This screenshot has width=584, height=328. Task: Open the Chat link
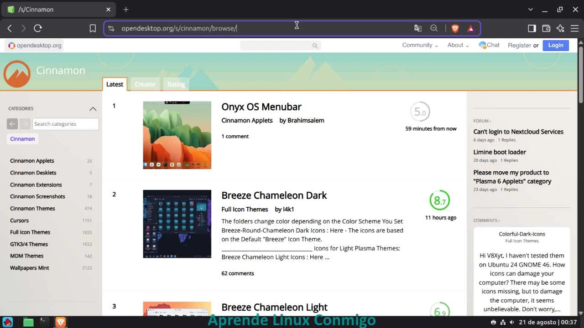(x=489, y=45)
